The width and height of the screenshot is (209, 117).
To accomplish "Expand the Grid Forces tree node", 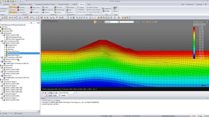I will pos(4,47).
